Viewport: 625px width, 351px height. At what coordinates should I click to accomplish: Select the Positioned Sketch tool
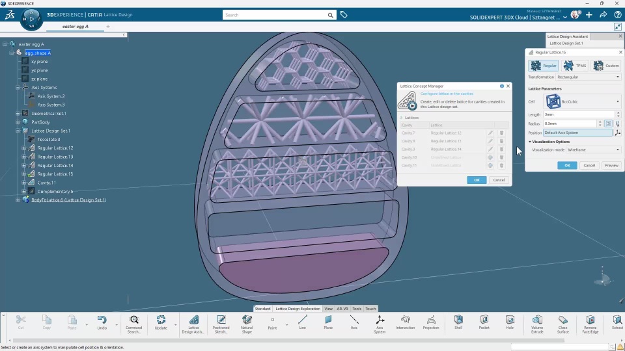click(221, 324)
